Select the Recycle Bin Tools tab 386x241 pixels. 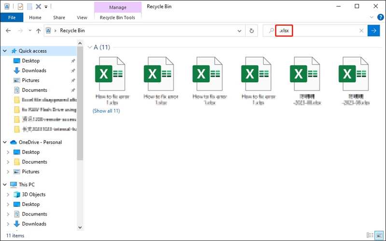pos(117,17)
